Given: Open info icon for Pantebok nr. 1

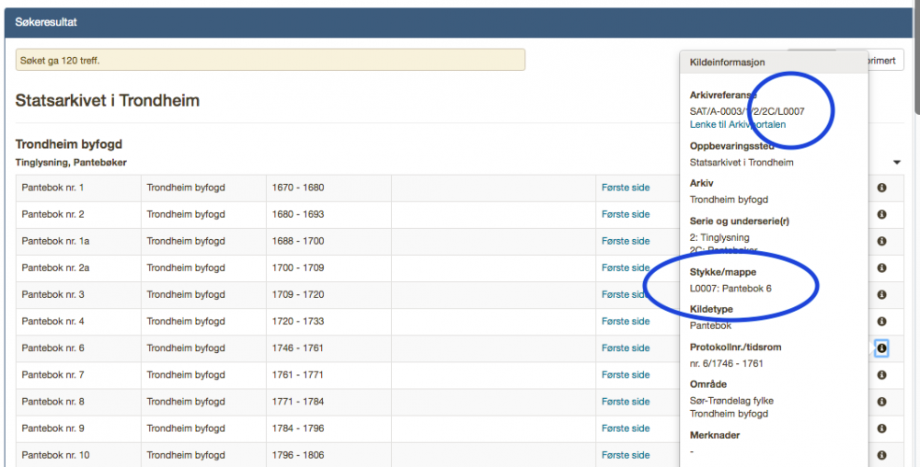Looking at the screenshot, I should [881, 188].
